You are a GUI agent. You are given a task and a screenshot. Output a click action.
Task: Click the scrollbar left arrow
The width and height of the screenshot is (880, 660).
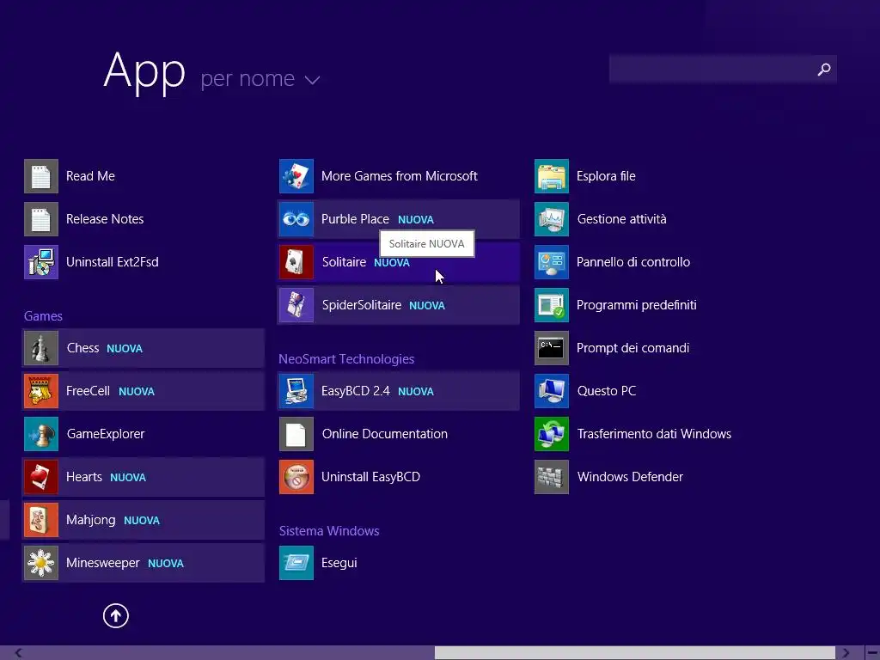coord(19,653)
